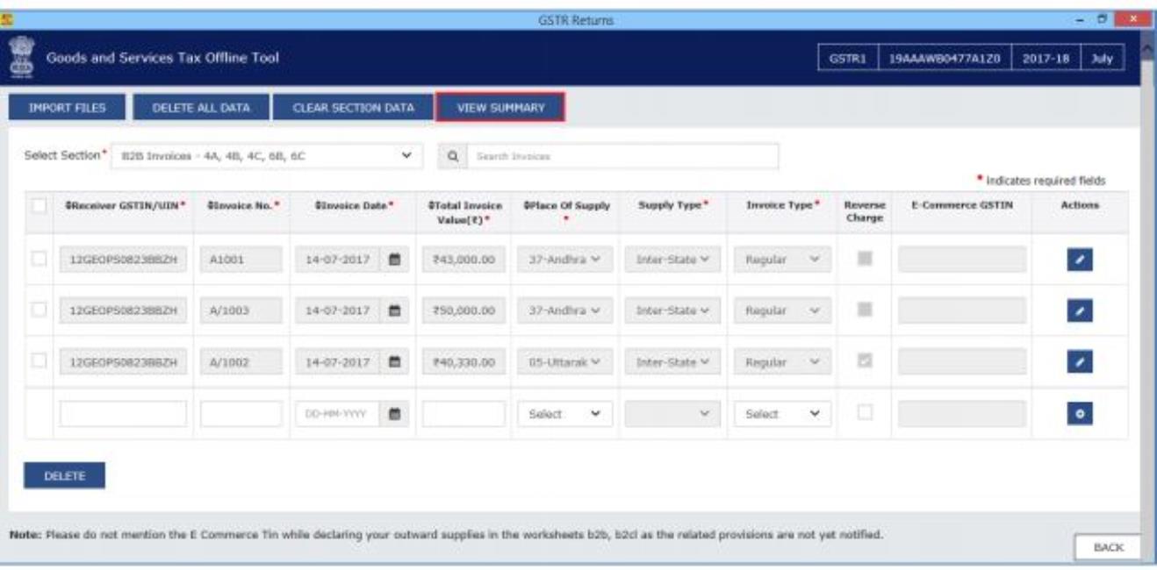Click the DELETE button below table
Viewport: 1157px width, 570px height.
pyautogui.click(x=64, y=475)
